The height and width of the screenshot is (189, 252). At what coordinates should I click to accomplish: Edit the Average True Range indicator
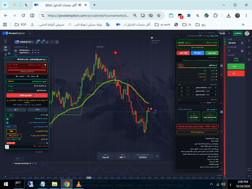pyautogui.click(x=33, y=163)
